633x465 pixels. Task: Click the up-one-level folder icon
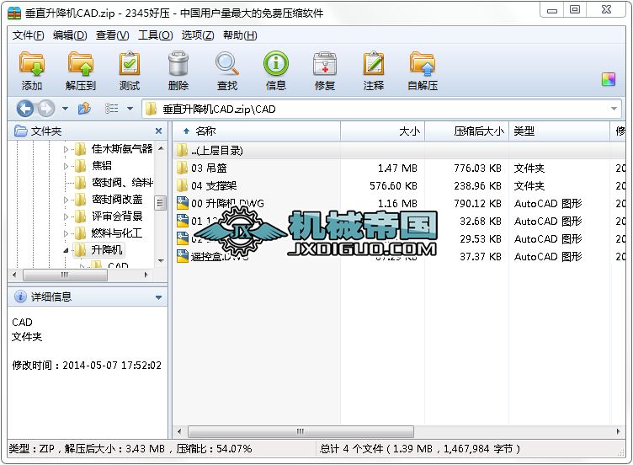click(x=84, y=109)
